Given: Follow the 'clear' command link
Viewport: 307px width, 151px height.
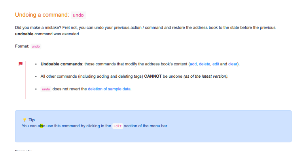Looking at the screenshot, I should pyautogui.click(x=233, y=64).
